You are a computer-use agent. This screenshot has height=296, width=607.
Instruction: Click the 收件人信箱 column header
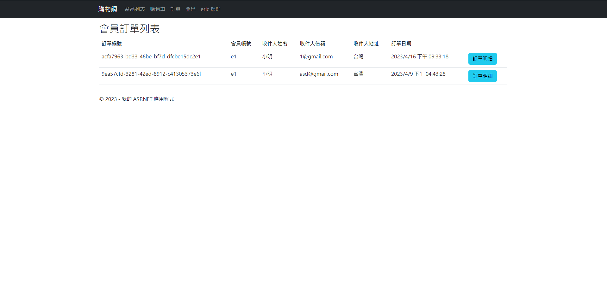(312, 44)
